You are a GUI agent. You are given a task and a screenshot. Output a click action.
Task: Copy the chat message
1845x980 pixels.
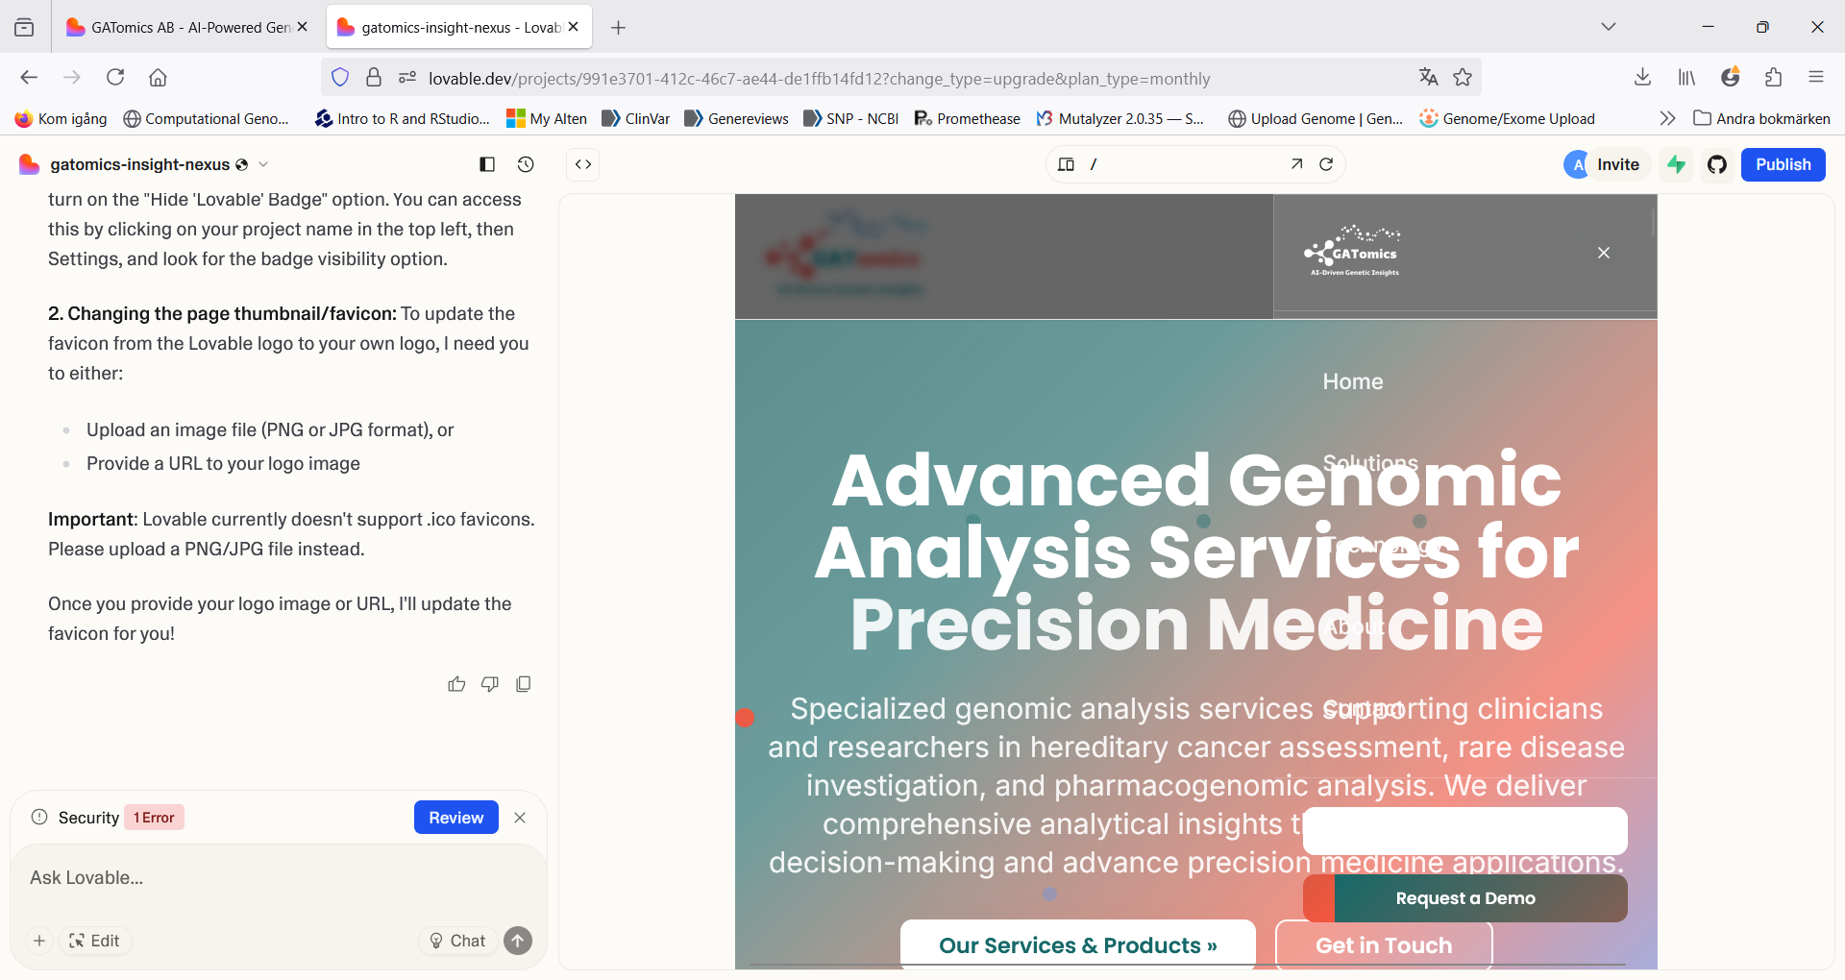pos(524,684)
